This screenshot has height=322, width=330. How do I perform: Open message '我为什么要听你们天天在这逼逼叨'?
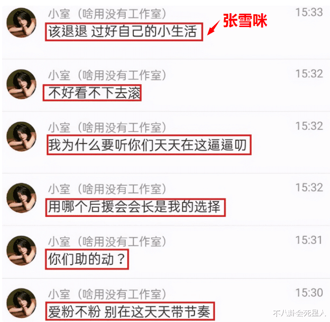pos(149,145)
